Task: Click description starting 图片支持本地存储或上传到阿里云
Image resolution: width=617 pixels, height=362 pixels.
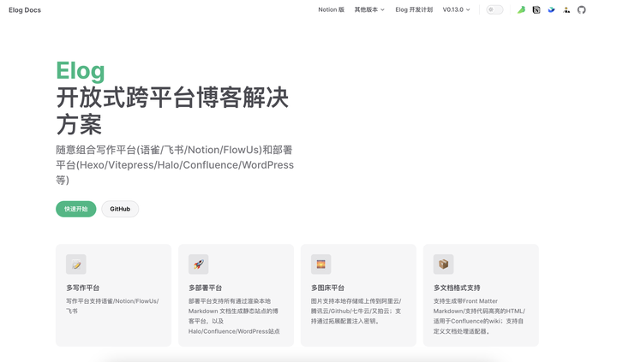Action: pos(356,311)
